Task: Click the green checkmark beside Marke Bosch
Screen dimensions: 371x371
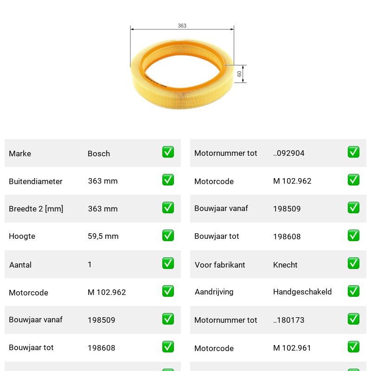Action: 168,152
